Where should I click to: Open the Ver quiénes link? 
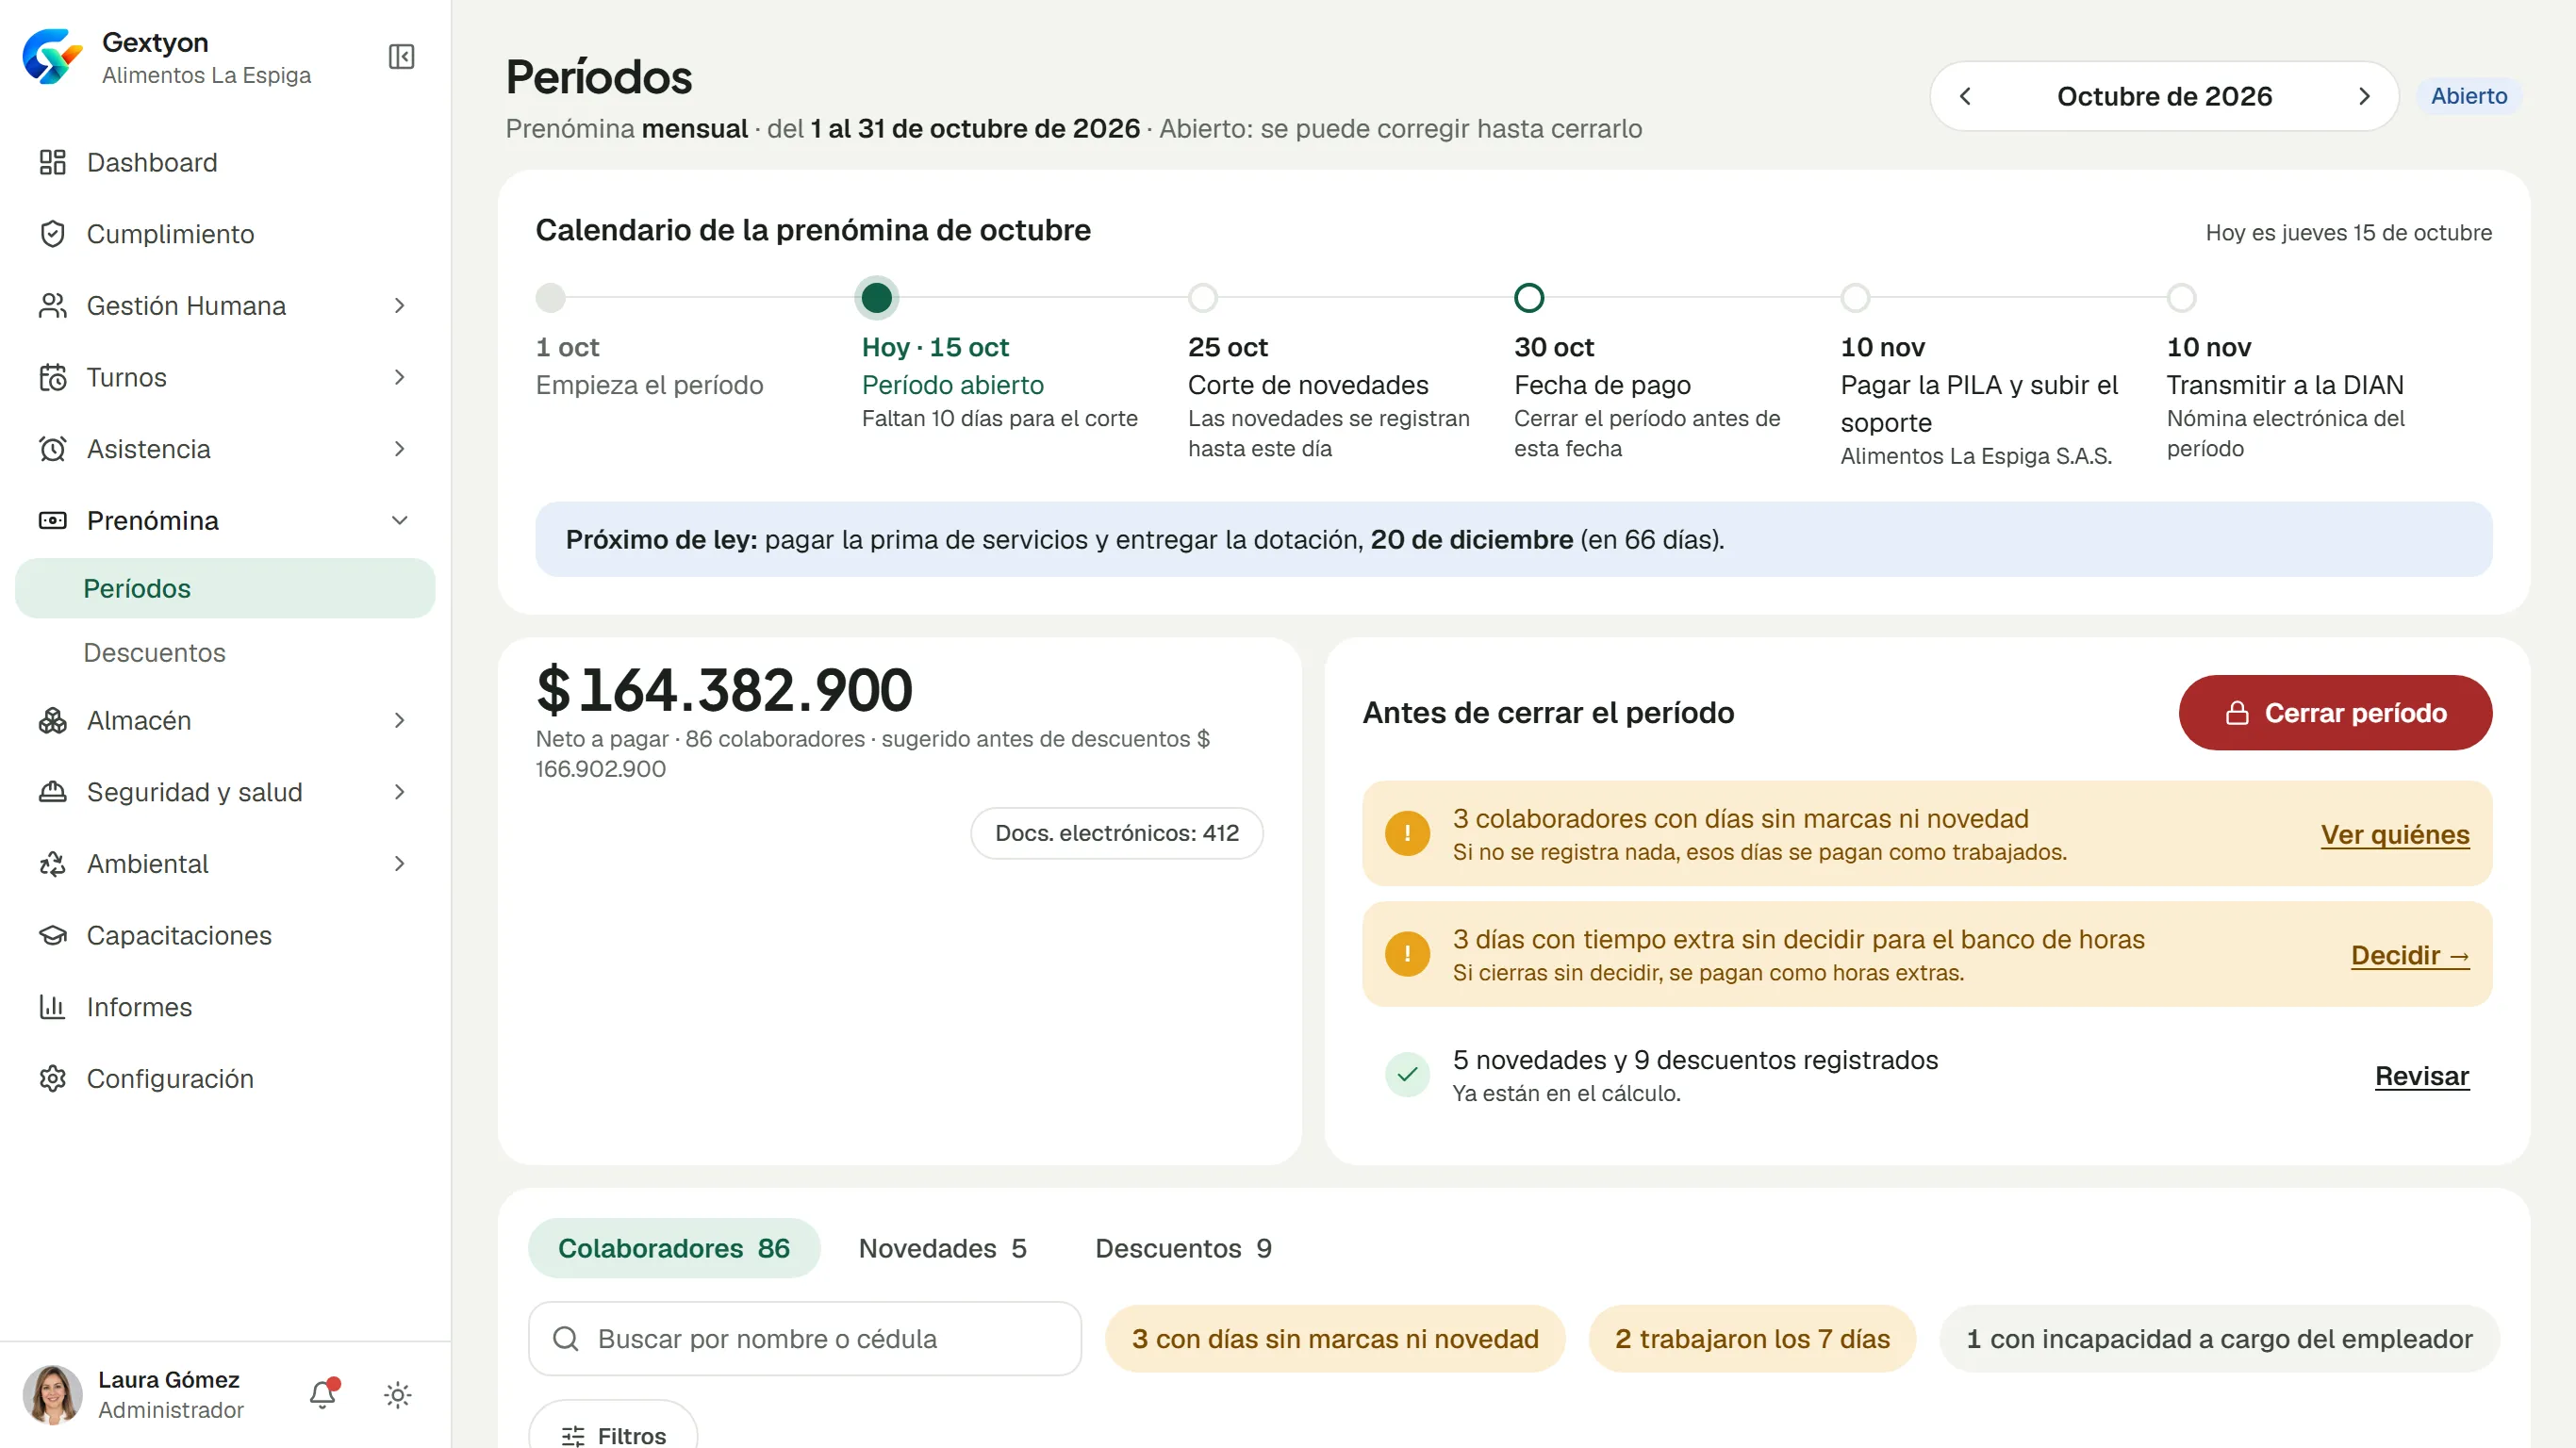click(2395, 834)
